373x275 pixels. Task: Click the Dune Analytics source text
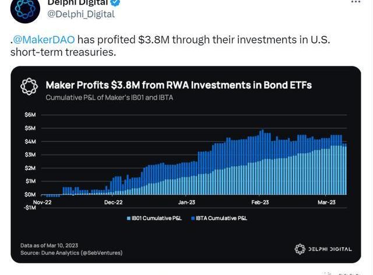(71, 253)
